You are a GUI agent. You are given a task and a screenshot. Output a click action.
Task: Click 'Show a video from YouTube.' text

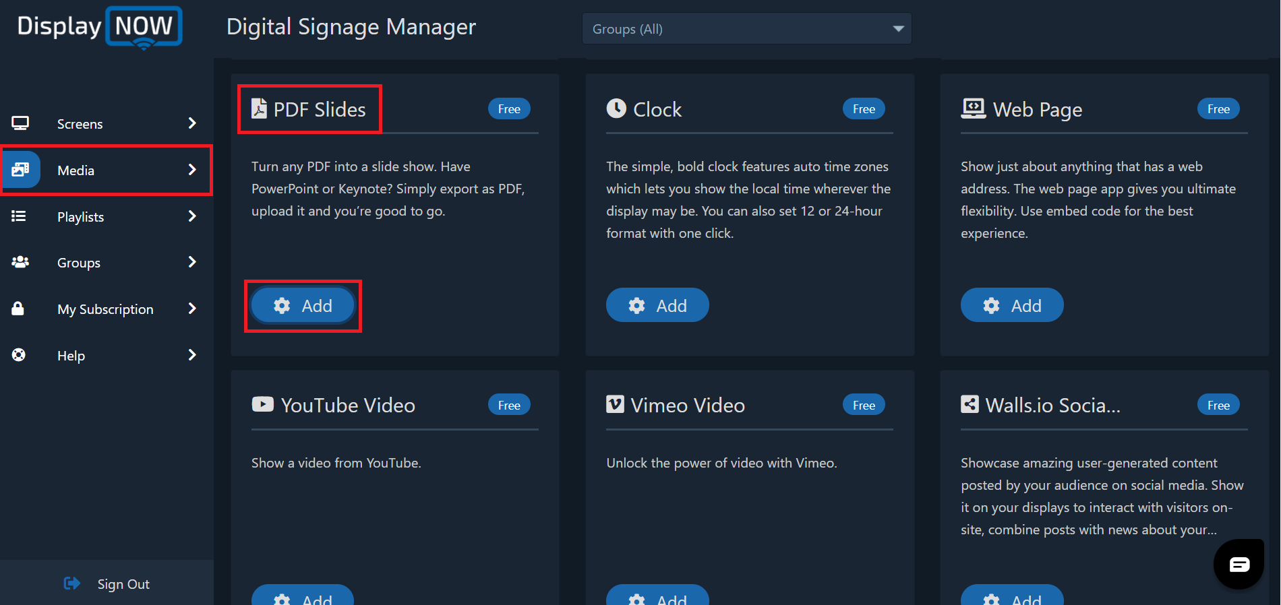336,463
